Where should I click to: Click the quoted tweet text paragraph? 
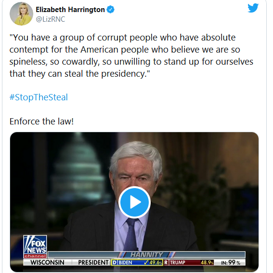click(131, 55)
